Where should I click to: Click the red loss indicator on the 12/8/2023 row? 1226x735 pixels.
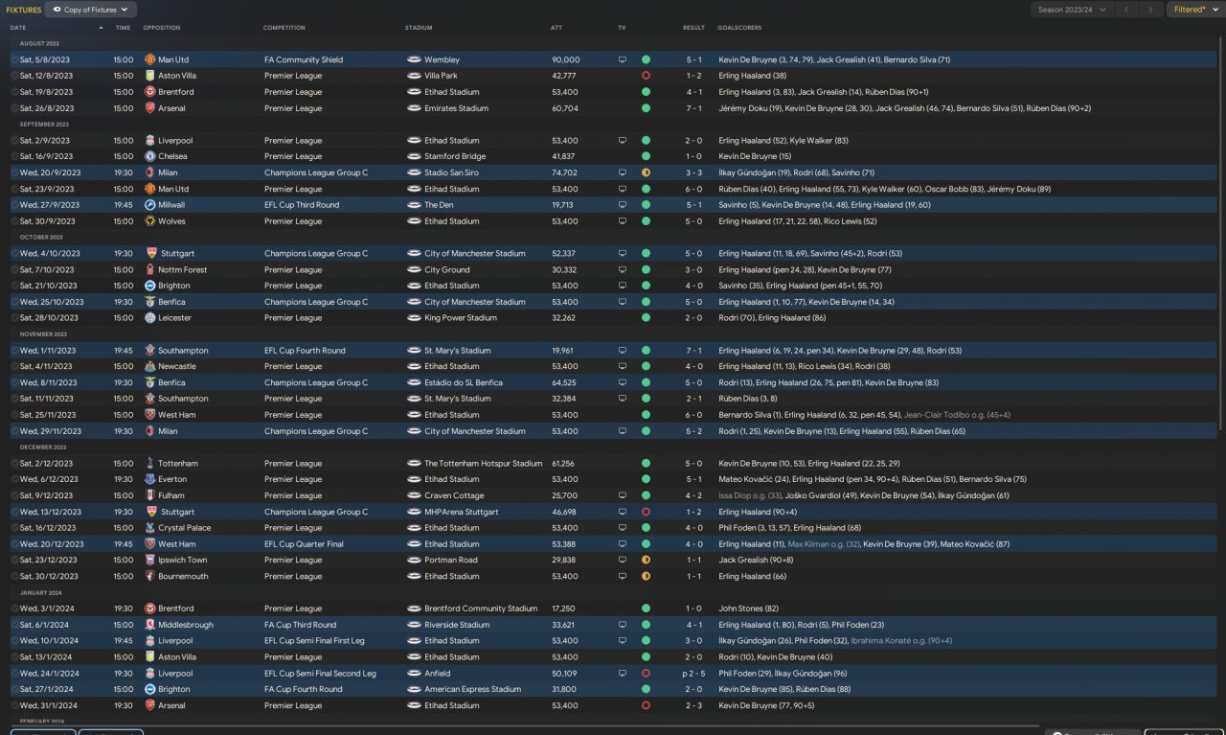pyautogui.click(x=646, y=76)
